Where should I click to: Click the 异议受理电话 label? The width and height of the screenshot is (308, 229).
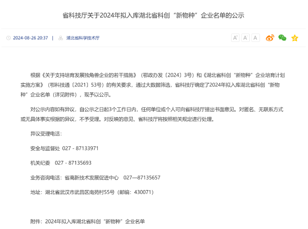(x=46, y=134)
